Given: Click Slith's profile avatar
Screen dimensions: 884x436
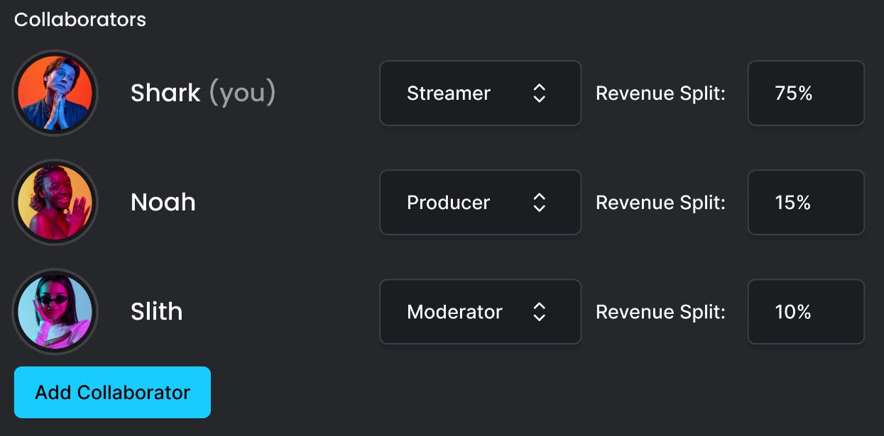Looking at the screenshot, I should pos(55,312).
